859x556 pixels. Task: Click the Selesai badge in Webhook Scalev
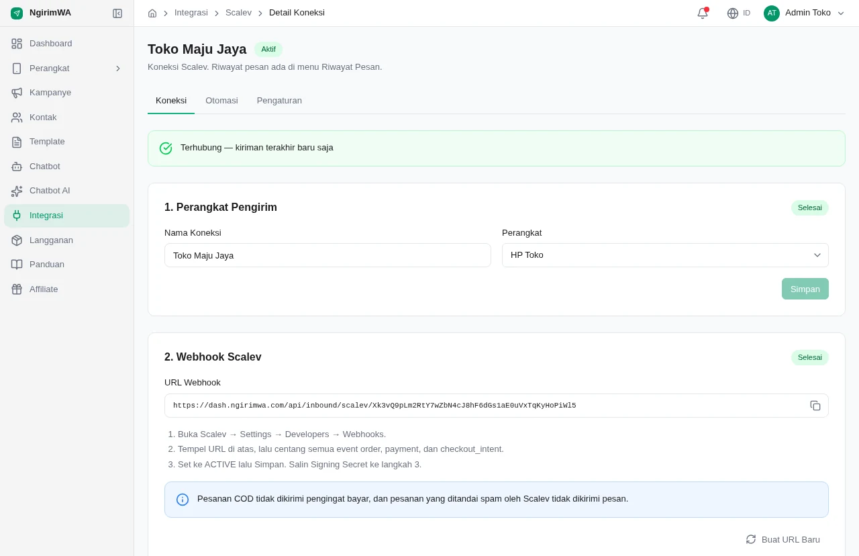tap(810, 357)
